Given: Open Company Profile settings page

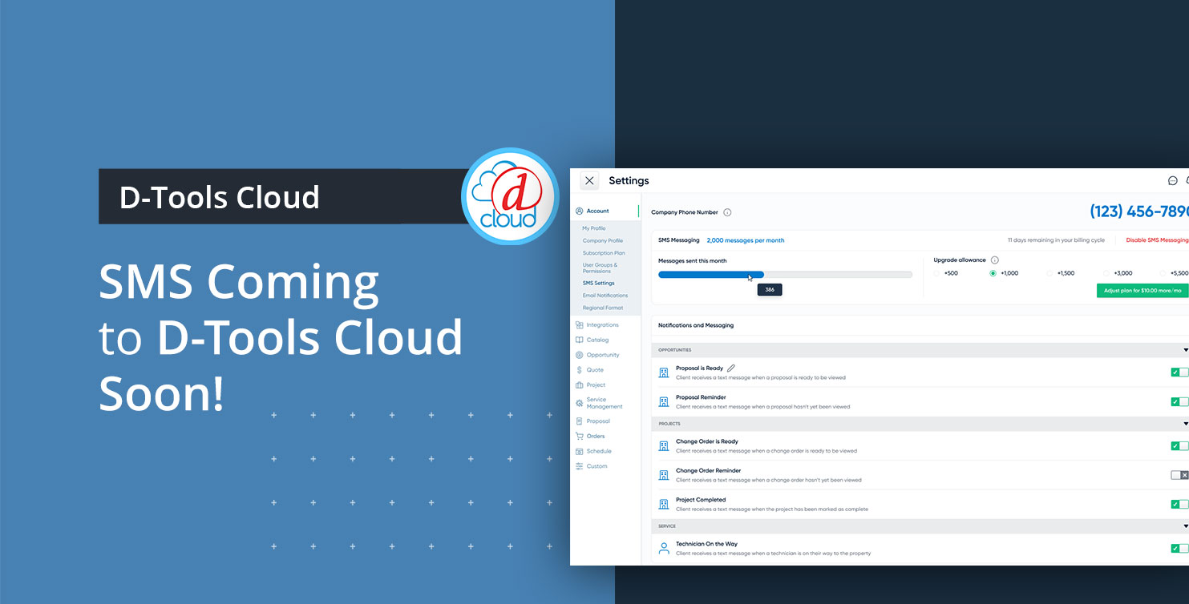Looking at the screenshot, I should click(x=603, y=241).
